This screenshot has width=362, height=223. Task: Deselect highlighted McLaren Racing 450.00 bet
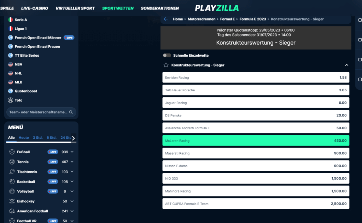click(256, 141)
